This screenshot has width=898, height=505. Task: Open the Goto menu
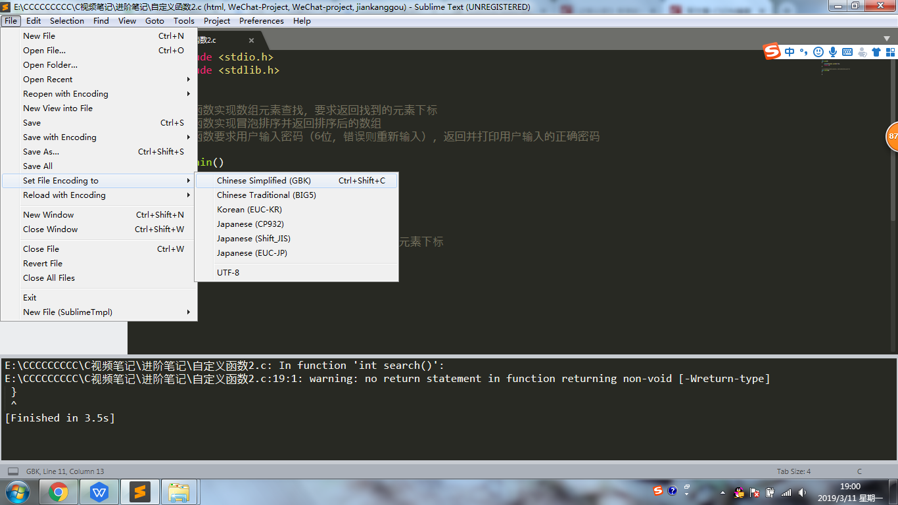coord(154,20)
